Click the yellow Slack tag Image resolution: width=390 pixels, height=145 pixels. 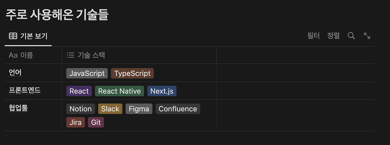(110, 109)
